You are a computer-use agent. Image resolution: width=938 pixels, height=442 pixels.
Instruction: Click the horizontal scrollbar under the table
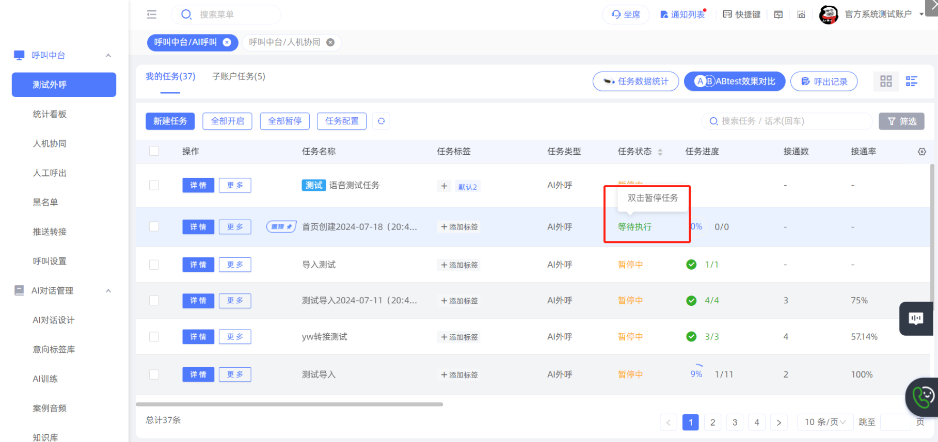pos(289,404)
